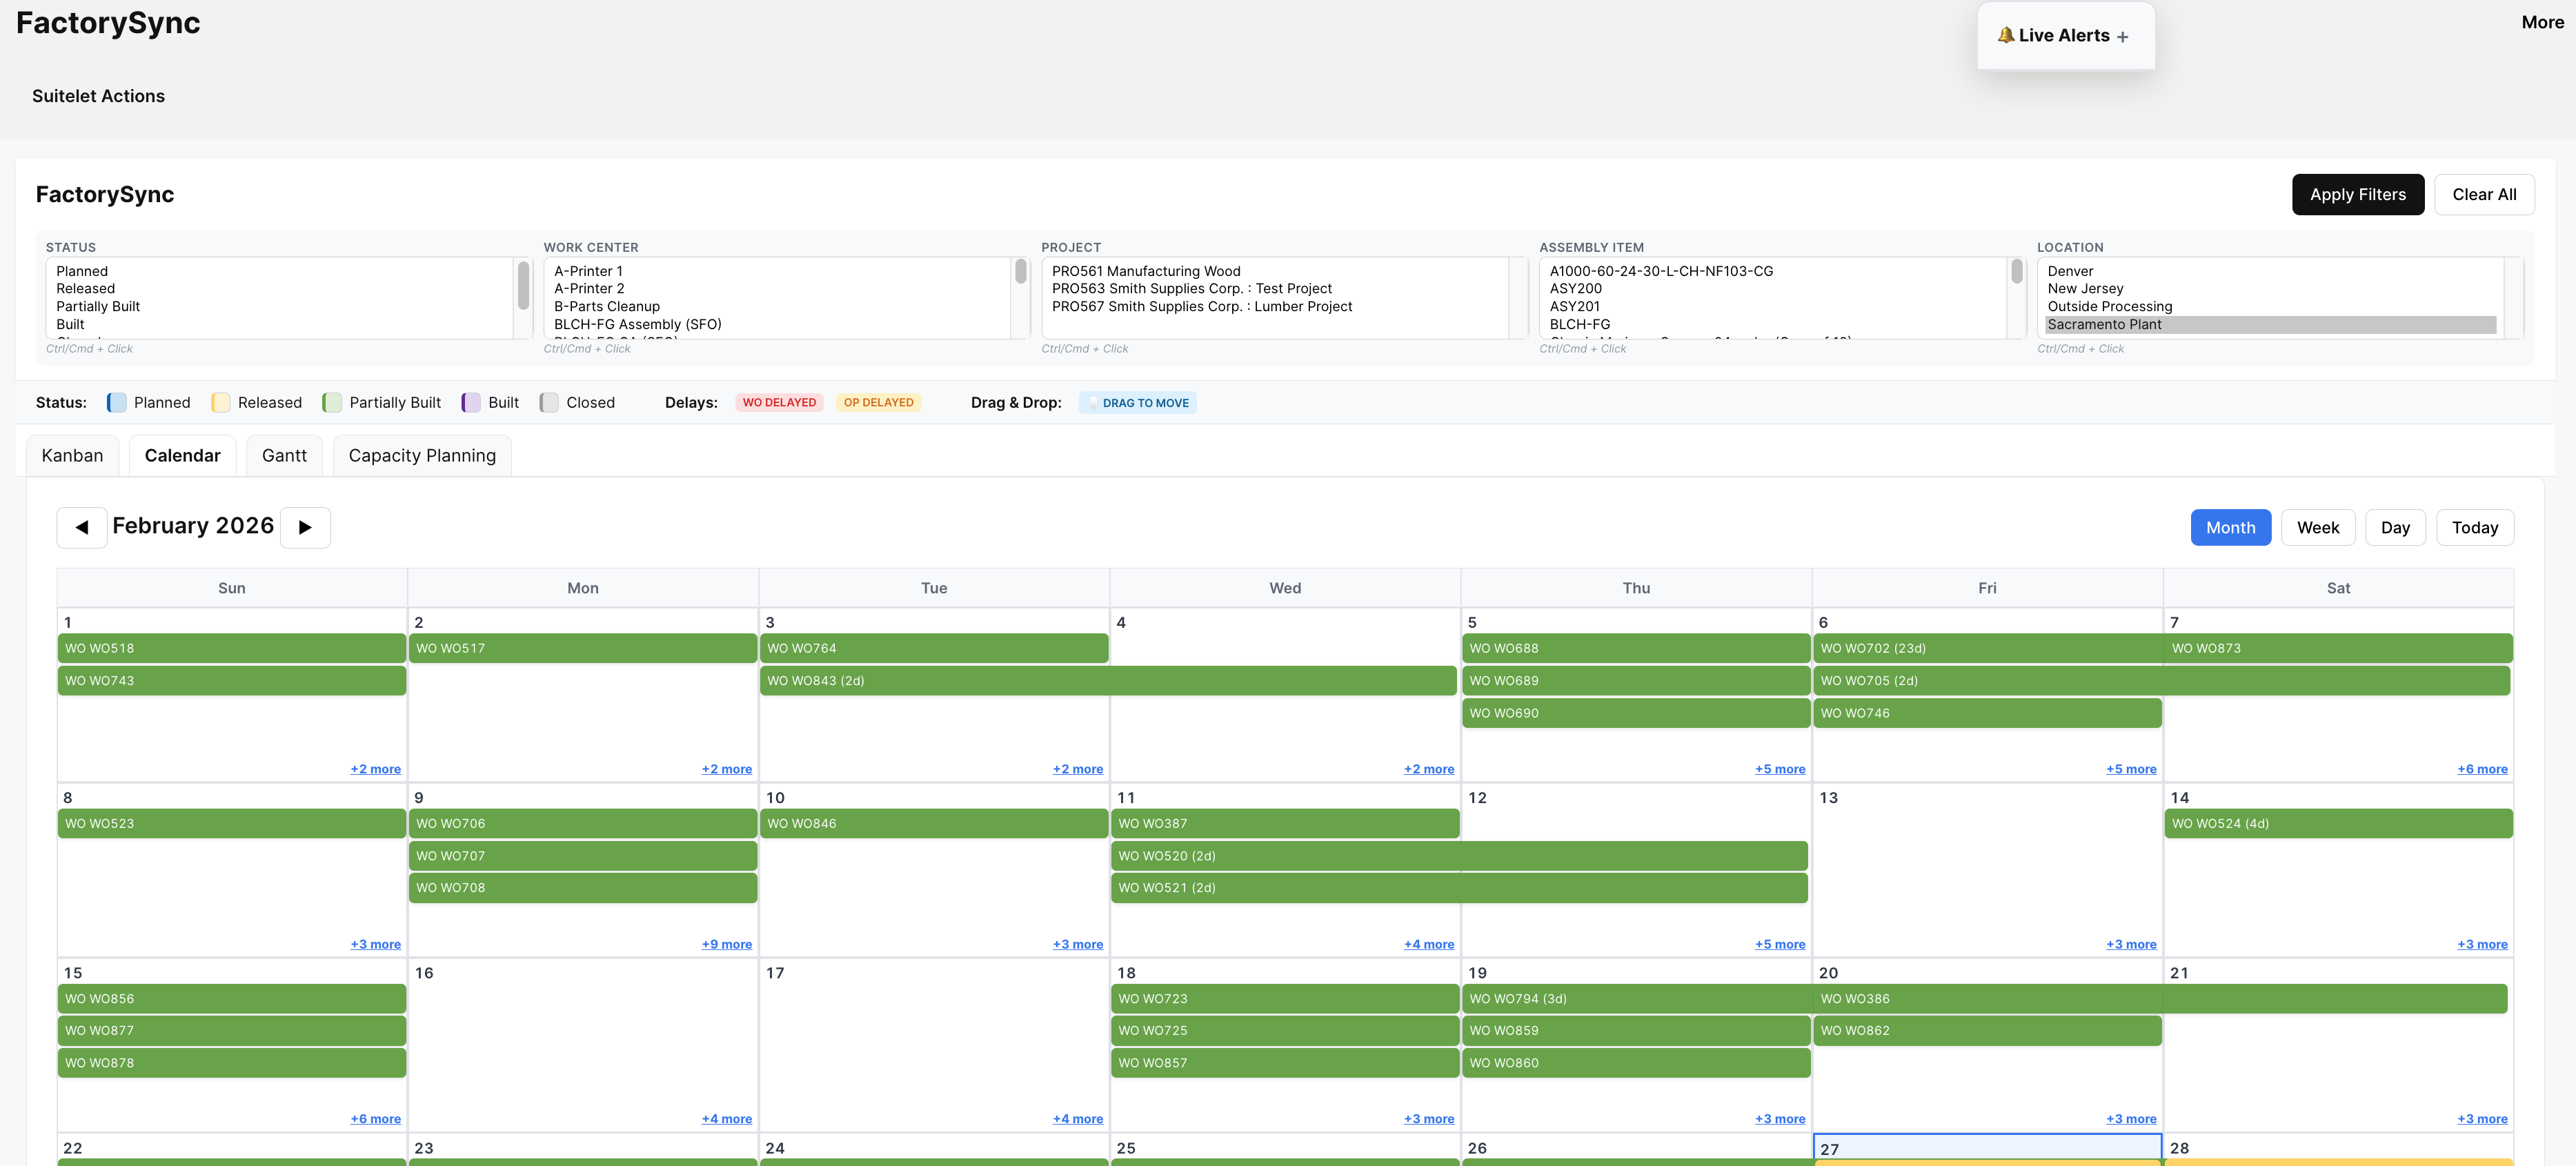Switch calendar to Week view
This screenshot has height=1166, width=2576.
[x=2318, y=527]
